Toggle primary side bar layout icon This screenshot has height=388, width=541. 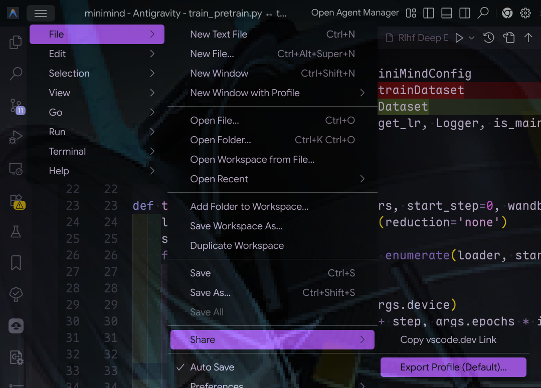click(x=429, y=14)
